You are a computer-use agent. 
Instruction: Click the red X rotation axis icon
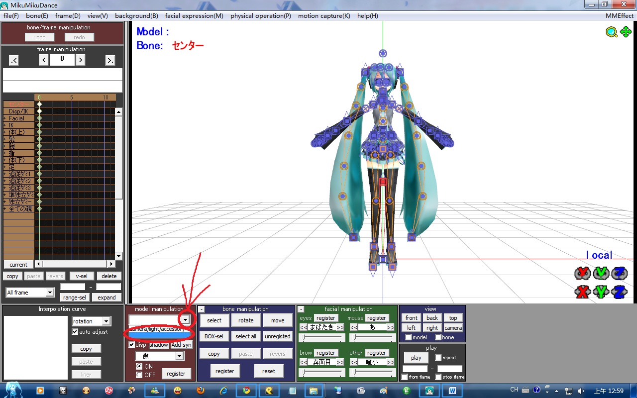[582, 273]
